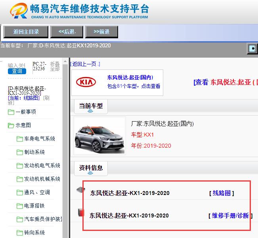Viewport: 258px width, 238px height.
Task: Click the 返回主目录 button
Action: [x=26, y=32]
